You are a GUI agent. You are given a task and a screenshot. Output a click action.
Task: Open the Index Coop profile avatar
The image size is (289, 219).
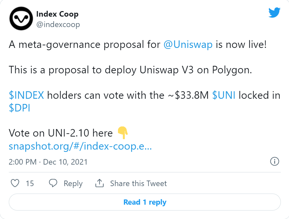point(21,19)
